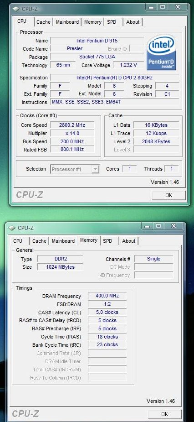Viewport: 194px width, 422px height.
Task: Select Mainboard tab in the bottom CPU-Z window
Action: coord(63,241)
